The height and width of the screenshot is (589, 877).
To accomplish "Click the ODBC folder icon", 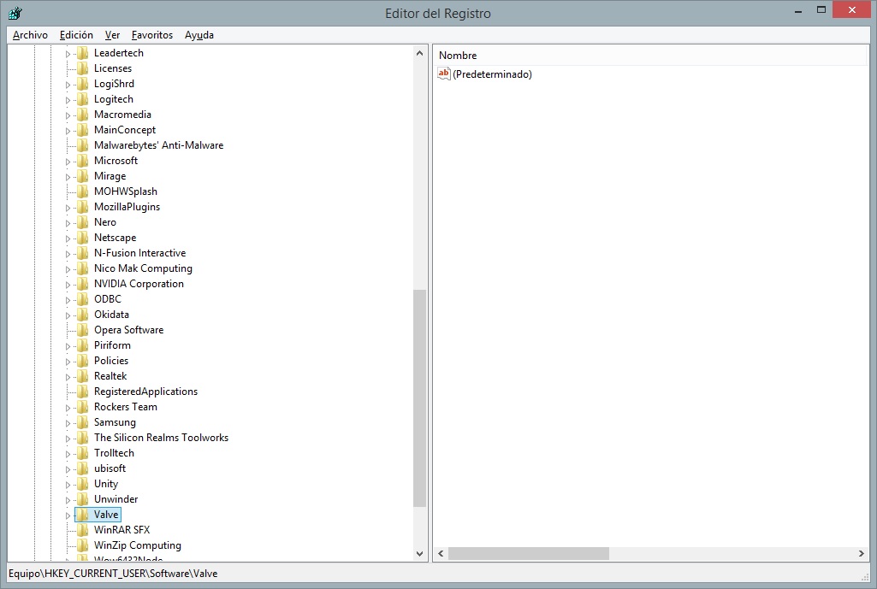I will tap(83, 299).
